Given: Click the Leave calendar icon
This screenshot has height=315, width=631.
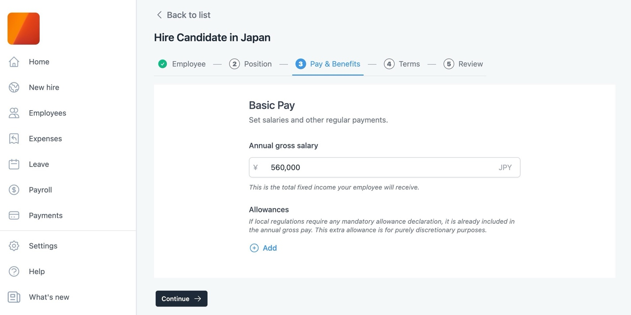Looking at the screenshot, I should (14, 164).
